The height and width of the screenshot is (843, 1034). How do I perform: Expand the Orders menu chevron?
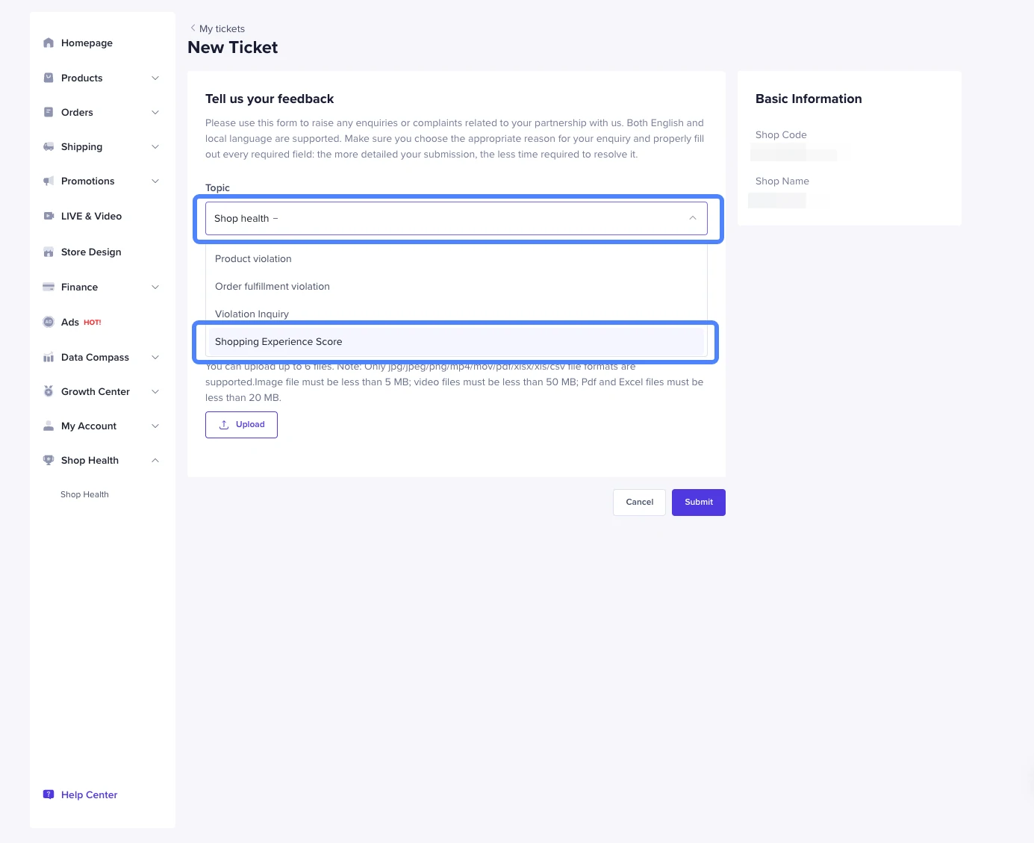[155, 113]
